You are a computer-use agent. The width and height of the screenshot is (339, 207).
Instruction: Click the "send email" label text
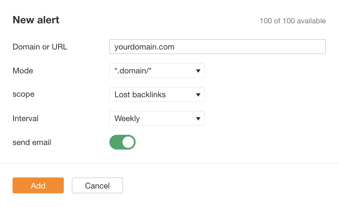coord(32,142)
